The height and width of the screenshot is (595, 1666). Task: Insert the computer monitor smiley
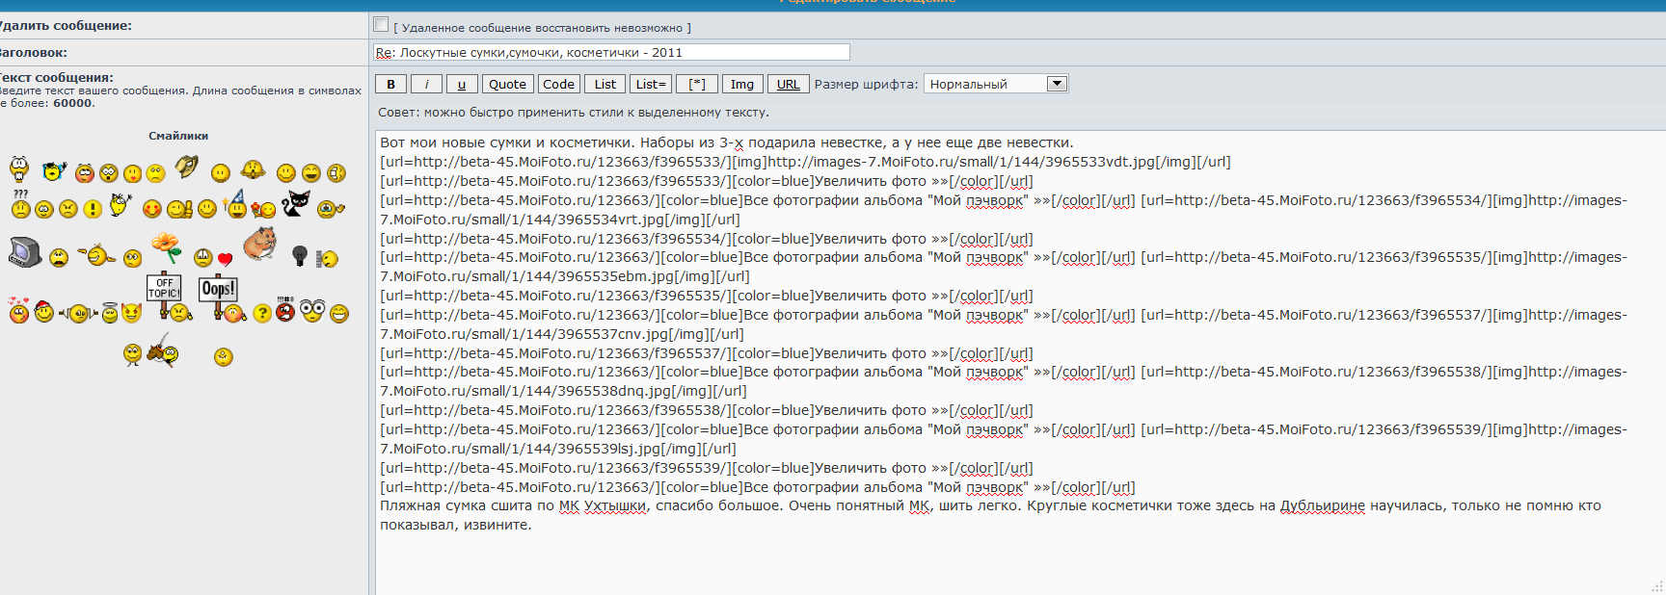(x=24, y=252)
